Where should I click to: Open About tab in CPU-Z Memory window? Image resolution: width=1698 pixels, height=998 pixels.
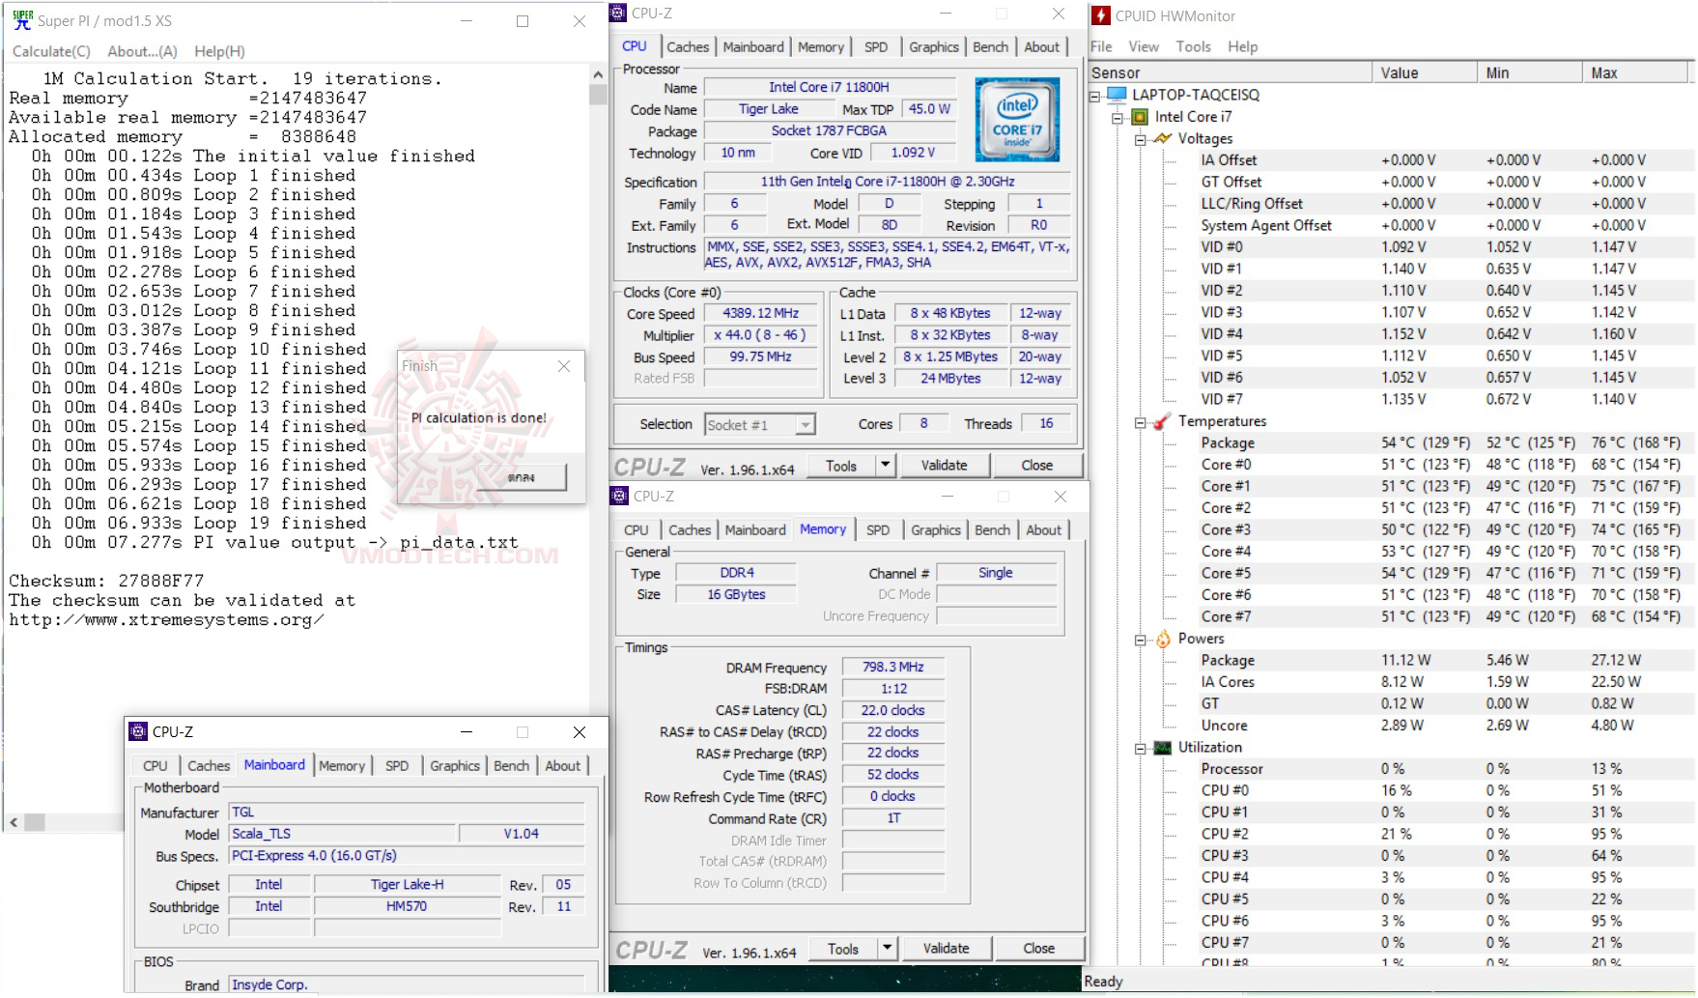[x=1043, y=530]
